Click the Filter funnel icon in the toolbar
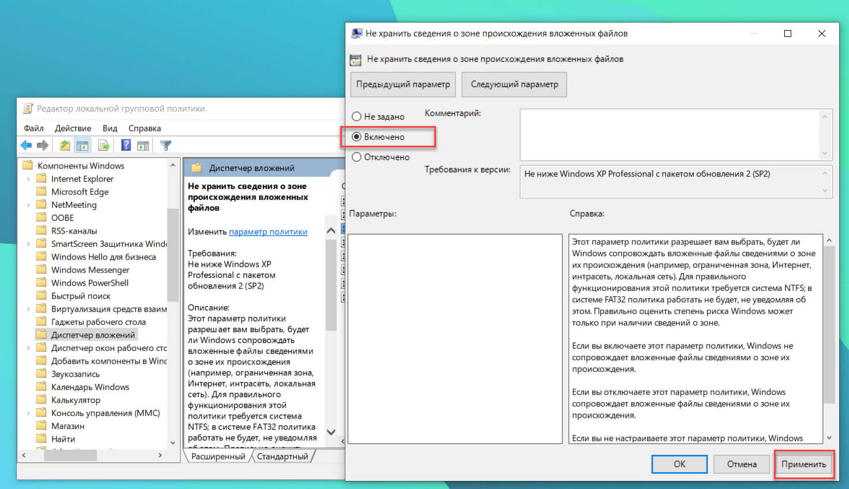The image size is (849, 489). 166,146
